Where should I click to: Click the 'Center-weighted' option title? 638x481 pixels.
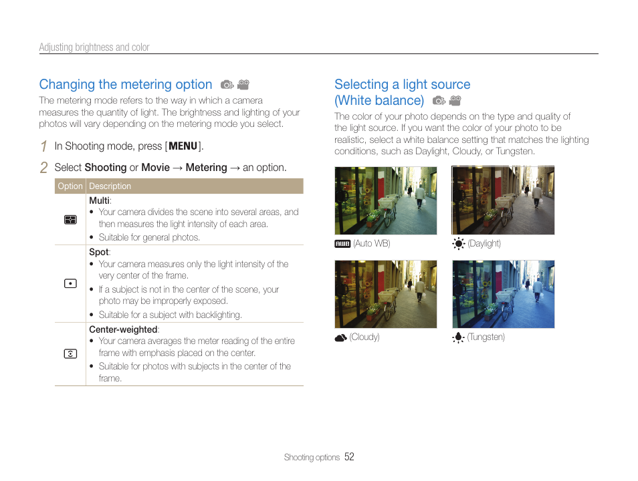[x=123, y=329]
